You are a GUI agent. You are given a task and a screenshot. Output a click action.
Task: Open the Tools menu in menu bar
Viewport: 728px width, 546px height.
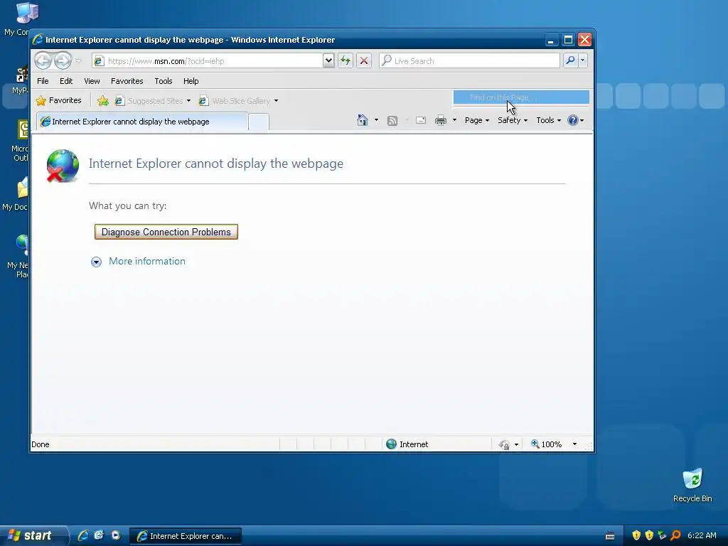coord(164,81)
